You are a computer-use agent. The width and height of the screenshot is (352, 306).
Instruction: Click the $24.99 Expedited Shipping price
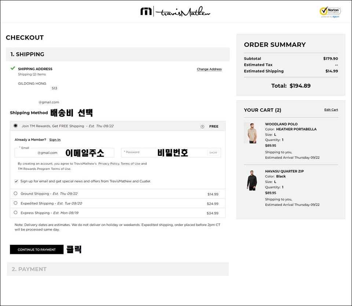[x=213, y=204]
